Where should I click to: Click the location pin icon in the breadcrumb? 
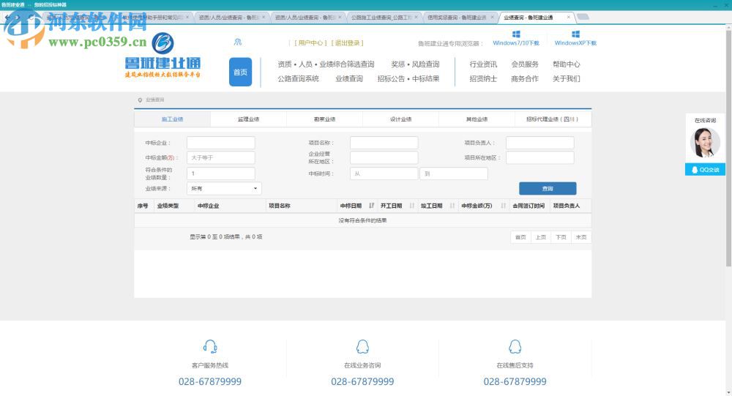click(x=140, y=100)
